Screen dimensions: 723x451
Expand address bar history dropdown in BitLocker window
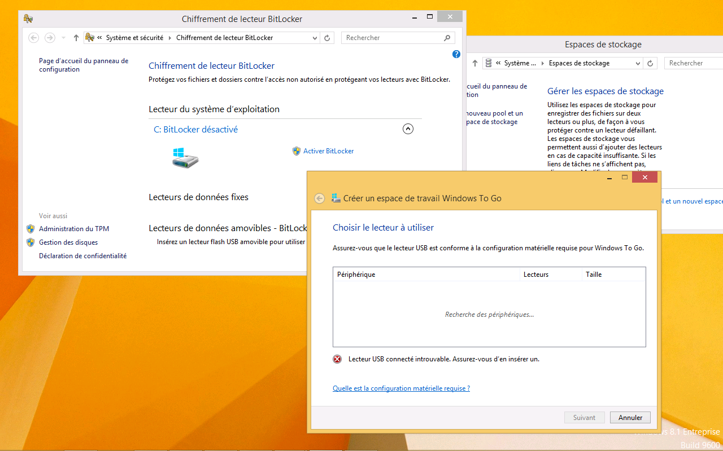tap(315, 38)
